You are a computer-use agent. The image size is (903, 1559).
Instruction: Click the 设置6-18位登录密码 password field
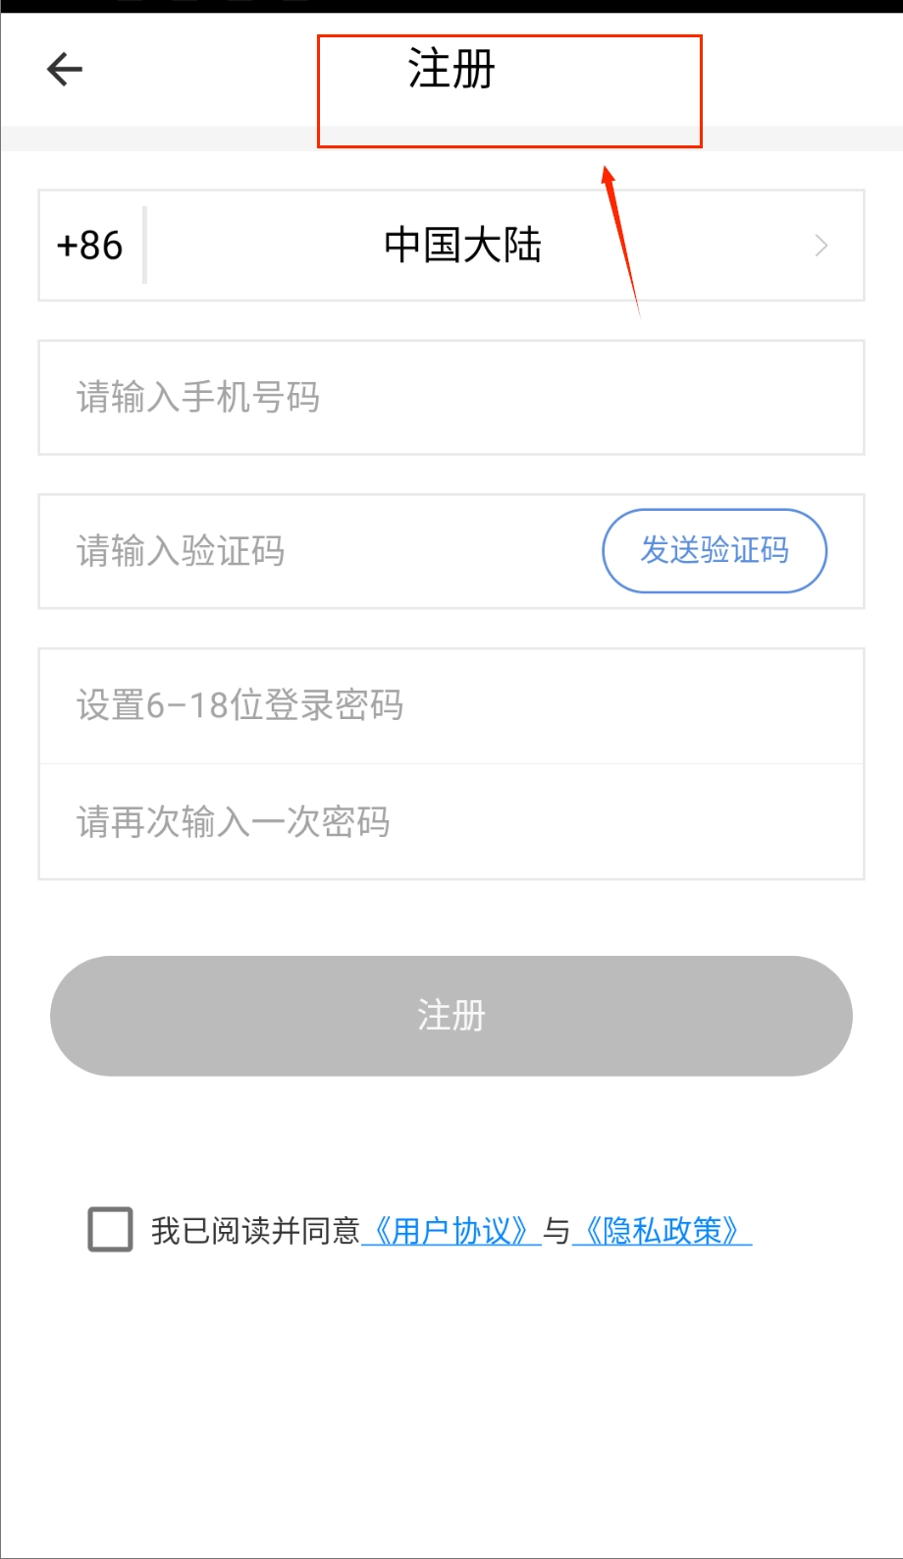pos(451,705)
